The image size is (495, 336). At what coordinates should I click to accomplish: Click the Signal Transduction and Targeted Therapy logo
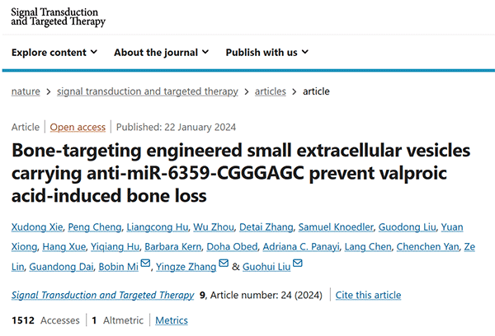(x=59, y=17)
